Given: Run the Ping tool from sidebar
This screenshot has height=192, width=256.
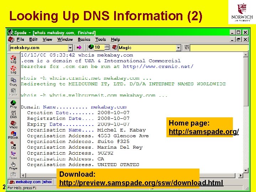Looking at the screenshot, I should 14,104.
